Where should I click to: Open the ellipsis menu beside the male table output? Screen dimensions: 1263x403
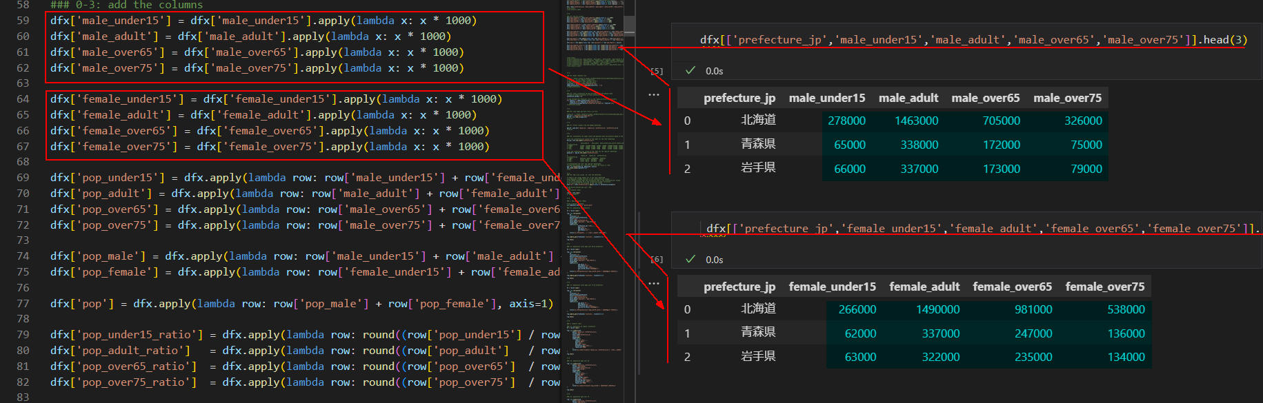654,94
